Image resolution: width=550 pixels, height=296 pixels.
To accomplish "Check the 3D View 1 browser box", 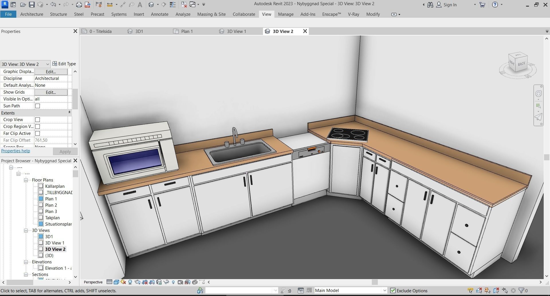I will [x=41, y=243].
